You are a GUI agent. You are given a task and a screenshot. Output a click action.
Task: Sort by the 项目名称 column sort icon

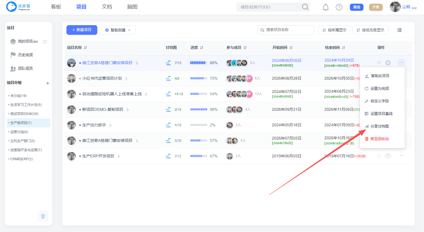(x=85, y=48)
